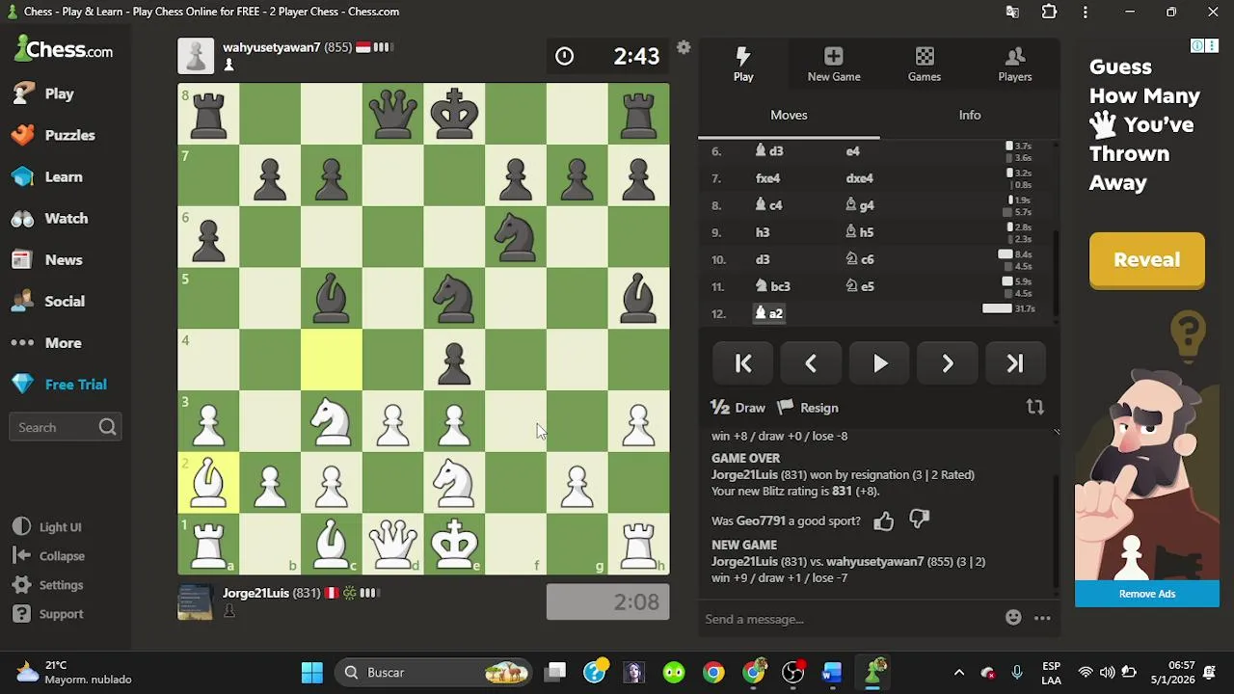Click move dxe4 in row 7
Viewport: 1234px width, 694px height.
(x=859, y=178)
